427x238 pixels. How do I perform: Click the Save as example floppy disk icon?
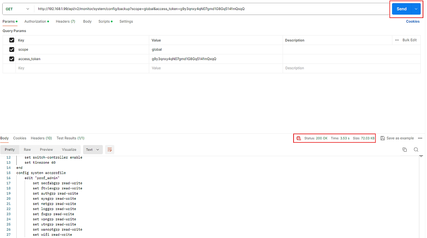(383, 138)
